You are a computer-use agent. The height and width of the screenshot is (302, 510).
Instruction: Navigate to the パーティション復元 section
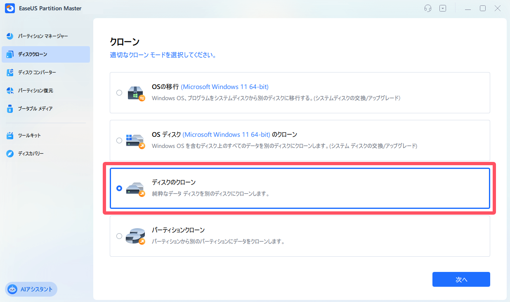tap(45, 90)
